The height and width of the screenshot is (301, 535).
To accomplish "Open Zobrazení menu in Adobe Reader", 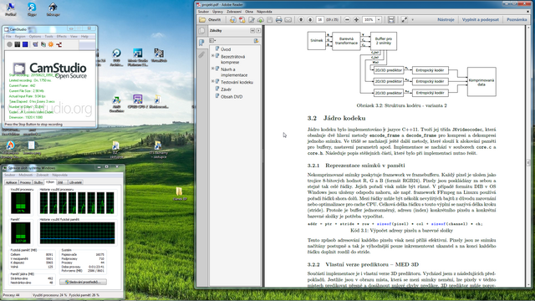I will (x=234, y=12).
